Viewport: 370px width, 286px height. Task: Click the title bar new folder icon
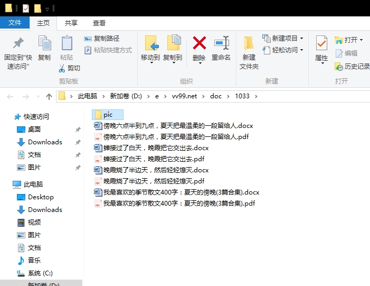click(37, 8)
